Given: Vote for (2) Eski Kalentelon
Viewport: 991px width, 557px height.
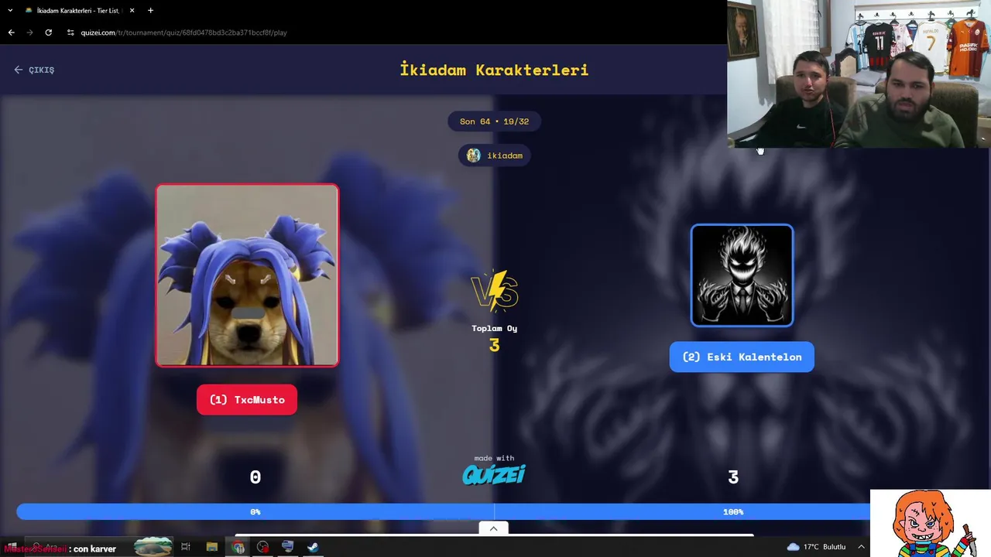Looking at the screenshot, I should tap(742, 357).
